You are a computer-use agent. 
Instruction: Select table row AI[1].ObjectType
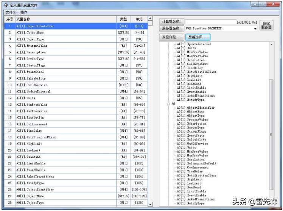[x=76, y=39]
